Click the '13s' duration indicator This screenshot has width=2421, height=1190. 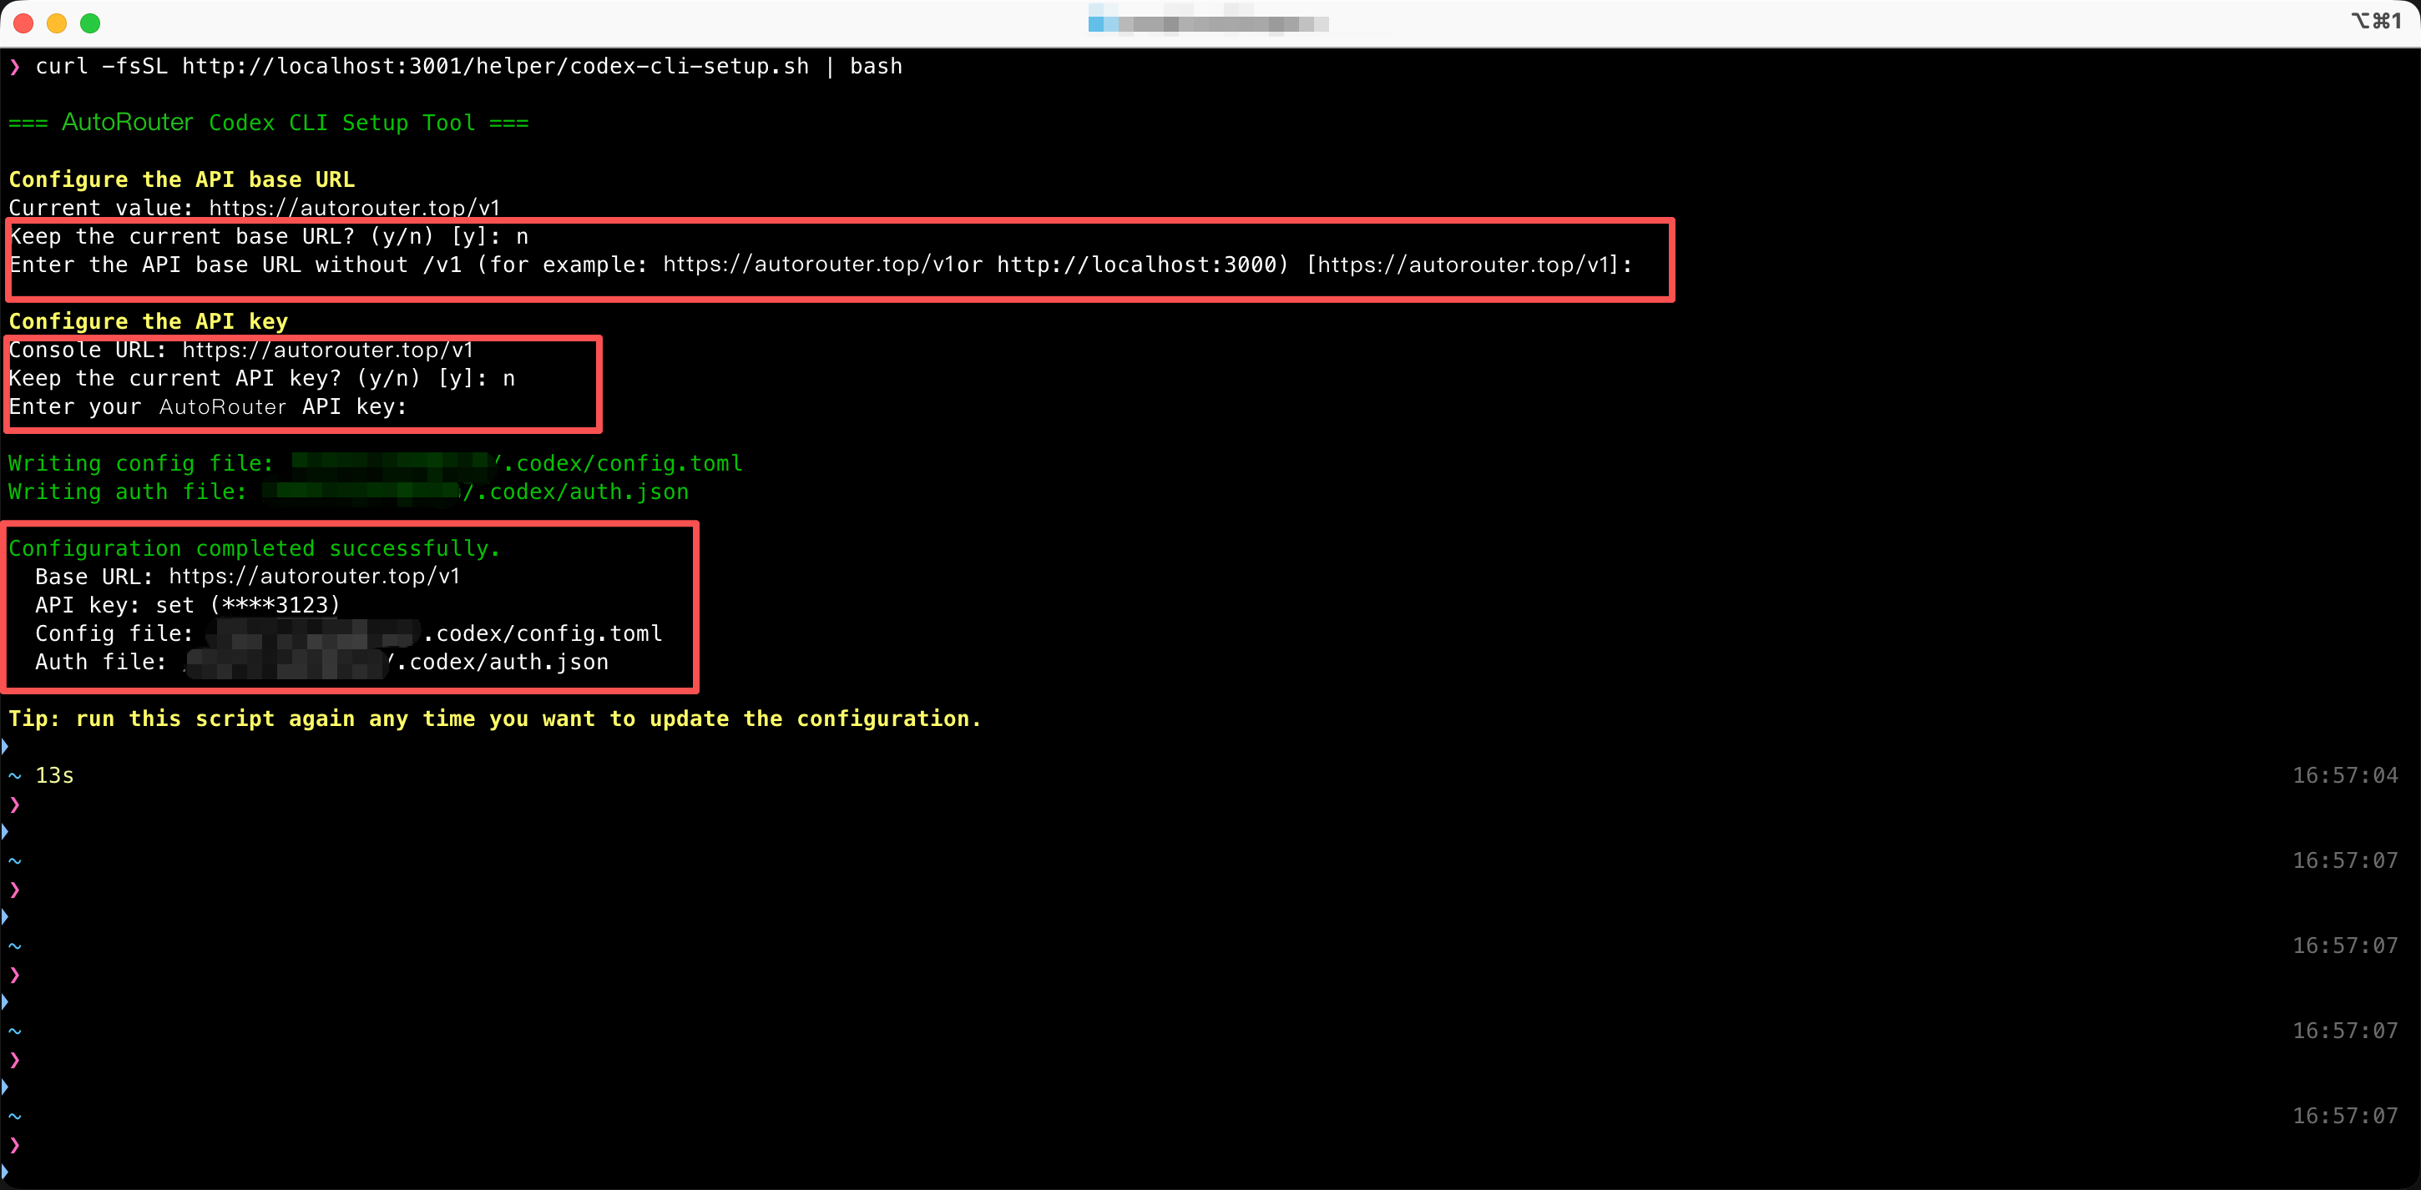coord(54,776)
